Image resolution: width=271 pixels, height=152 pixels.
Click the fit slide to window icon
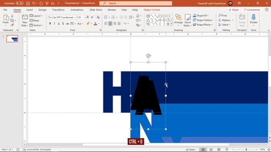269,149
